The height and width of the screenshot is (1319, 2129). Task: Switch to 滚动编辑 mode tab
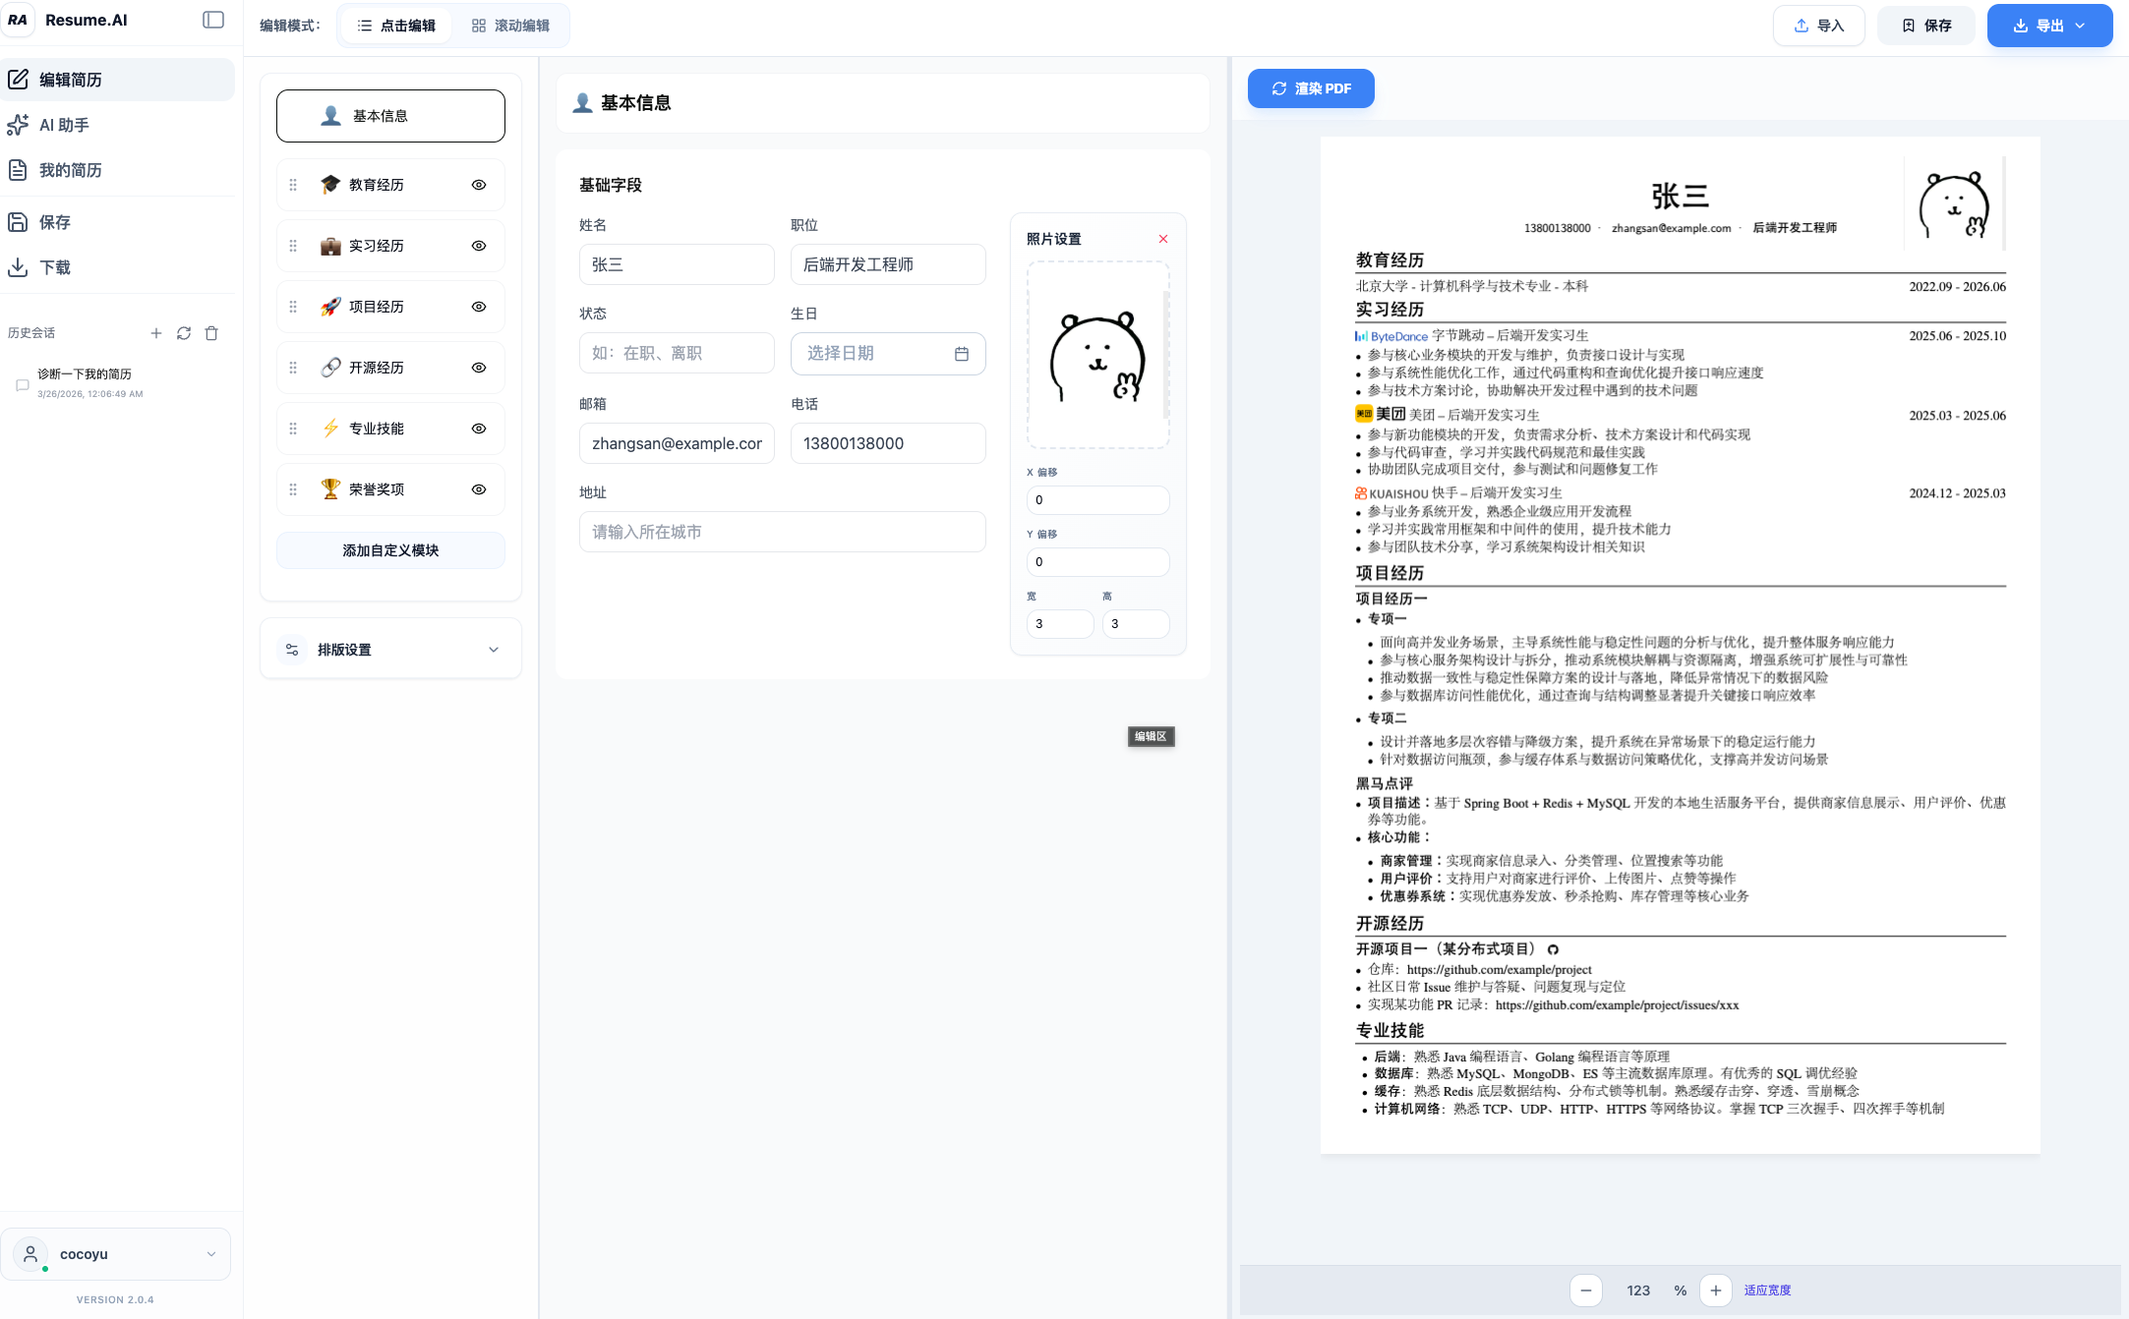click(x=510, y=26)
